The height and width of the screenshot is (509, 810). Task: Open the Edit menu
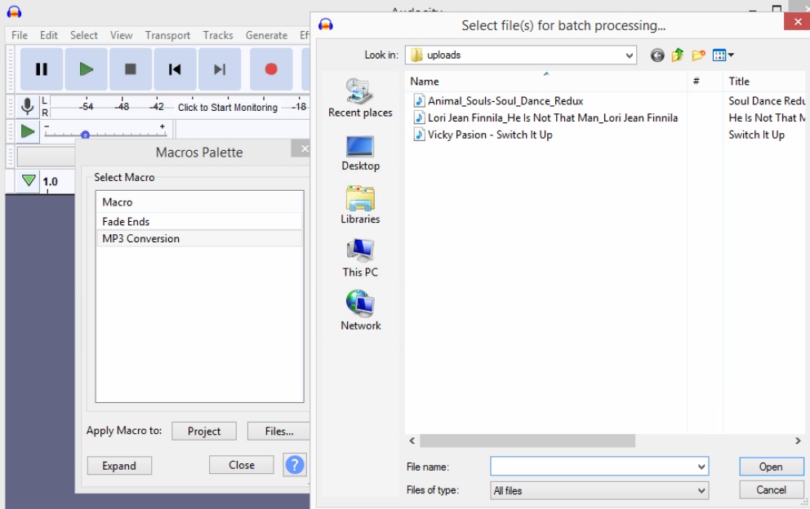coord(49,35)
